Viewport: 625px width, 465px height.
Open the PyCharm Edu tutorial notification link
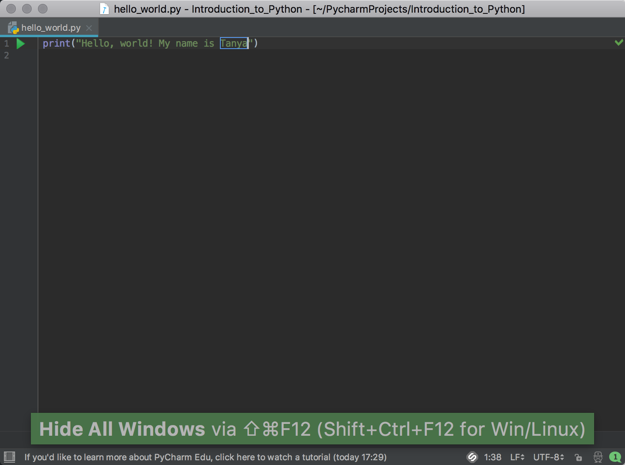tap(205, 457)
